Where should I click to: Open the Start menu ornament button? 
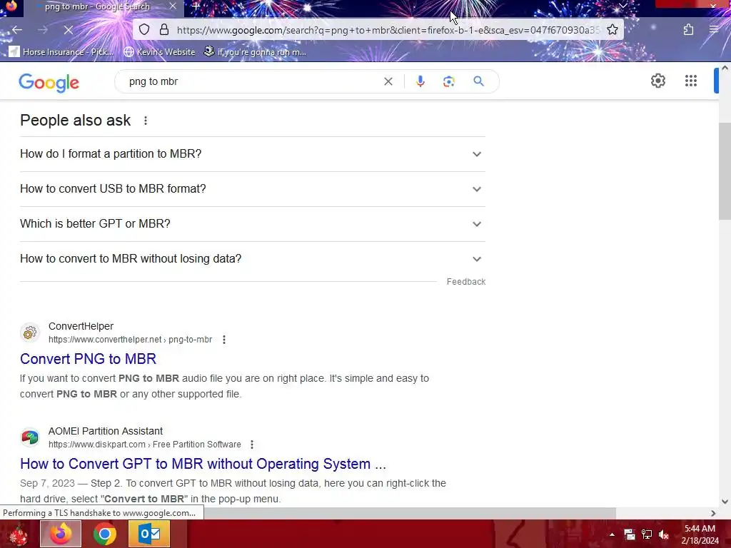(19, 534)
